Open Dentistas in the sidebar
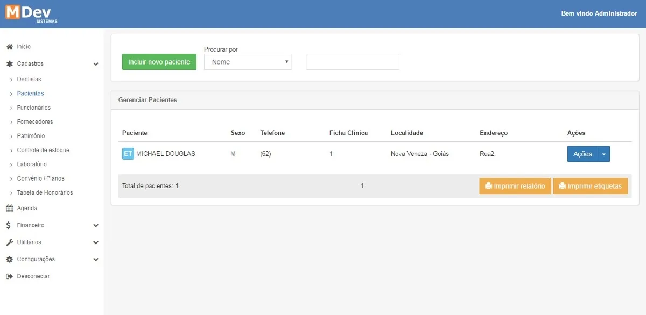This screenshot has height=315, width=646. 29,80
